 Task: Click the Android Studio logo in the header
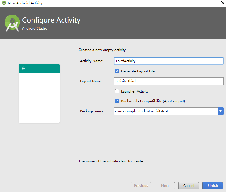(x=12, y=23)
